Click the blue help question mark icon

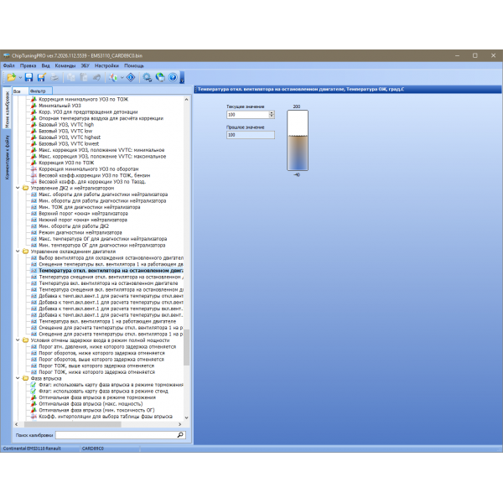174,77
